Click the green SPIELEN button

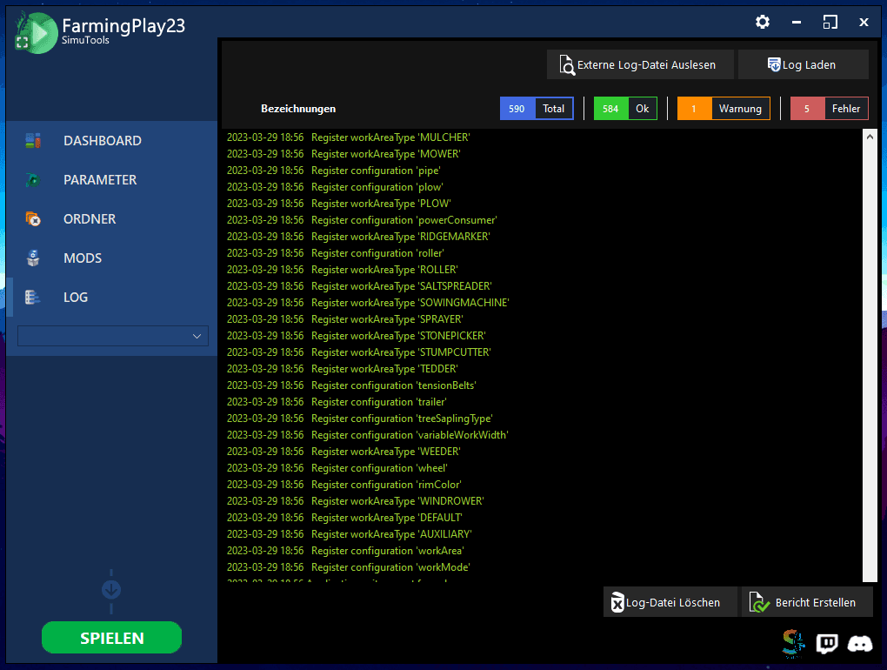[112, 638]
